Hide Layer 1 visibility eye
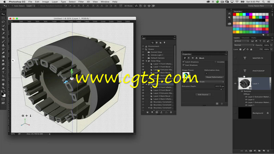 [x=235, y=84]
